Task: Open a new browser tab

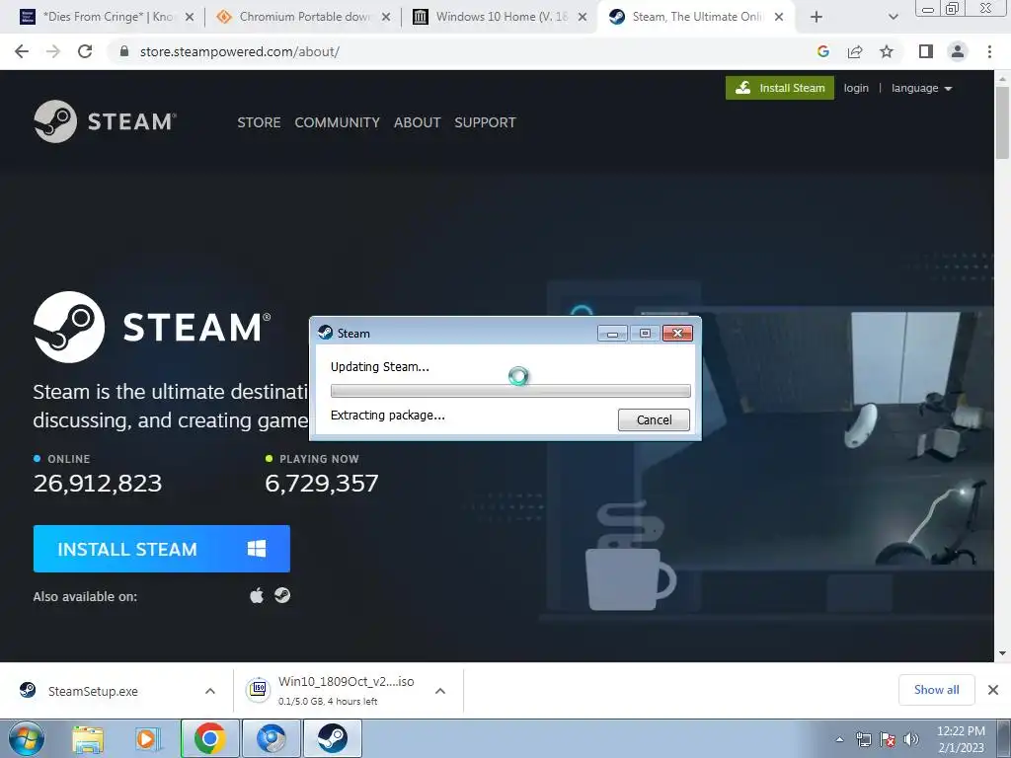Action: click(x=817, y=18)
